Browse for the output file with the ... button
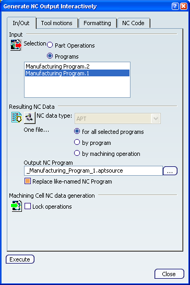The image size is (190, 285). tap(170, 171)
